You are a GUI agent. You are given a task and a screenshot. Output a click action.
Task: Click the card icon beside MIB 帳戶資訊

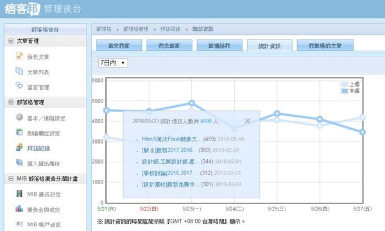19,224
